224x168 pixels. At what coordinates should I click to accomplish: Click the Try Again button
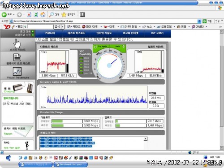(x=101, y=47)
